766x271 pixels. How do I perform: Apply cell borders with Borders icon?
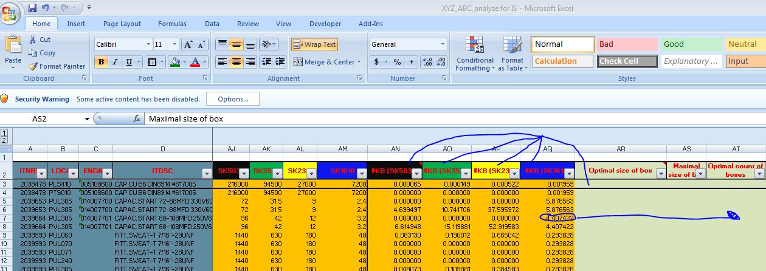pyautogui.click(x=153, y=62)
